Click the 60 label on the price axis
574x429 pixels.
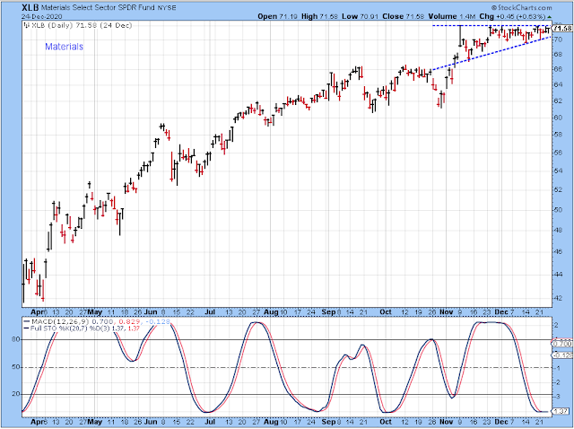point(558,118)
